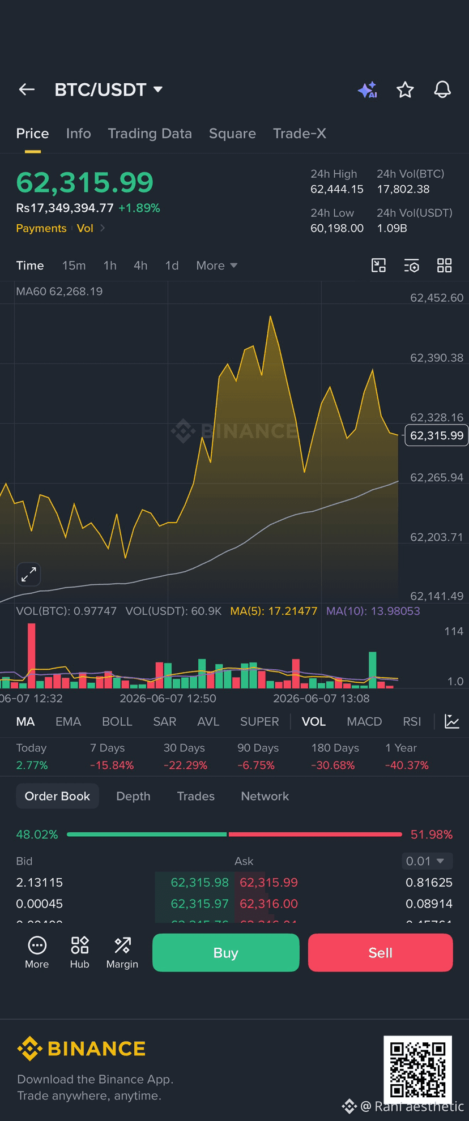Tap the Vol link

[85, 228]
